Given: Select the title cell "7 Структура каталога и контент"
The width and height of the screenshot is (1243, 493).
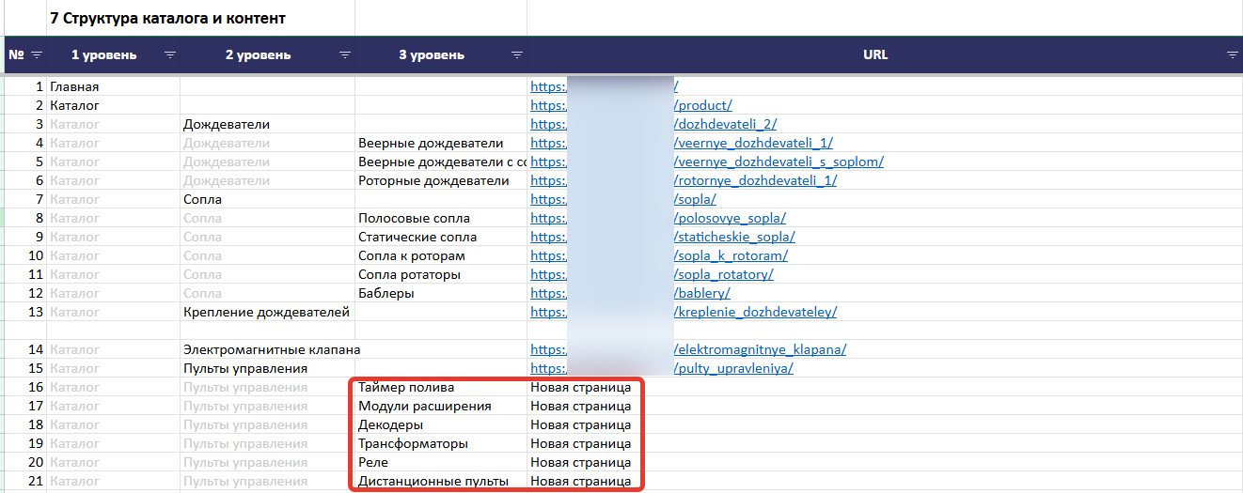Looking at the screenshot, I should pyautogui.click(x=167, y=18).
